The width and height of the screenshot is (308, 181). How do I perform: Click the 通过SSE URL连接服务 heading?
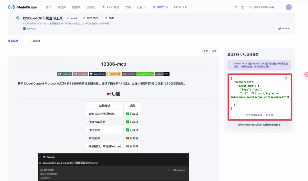point(243,55)
